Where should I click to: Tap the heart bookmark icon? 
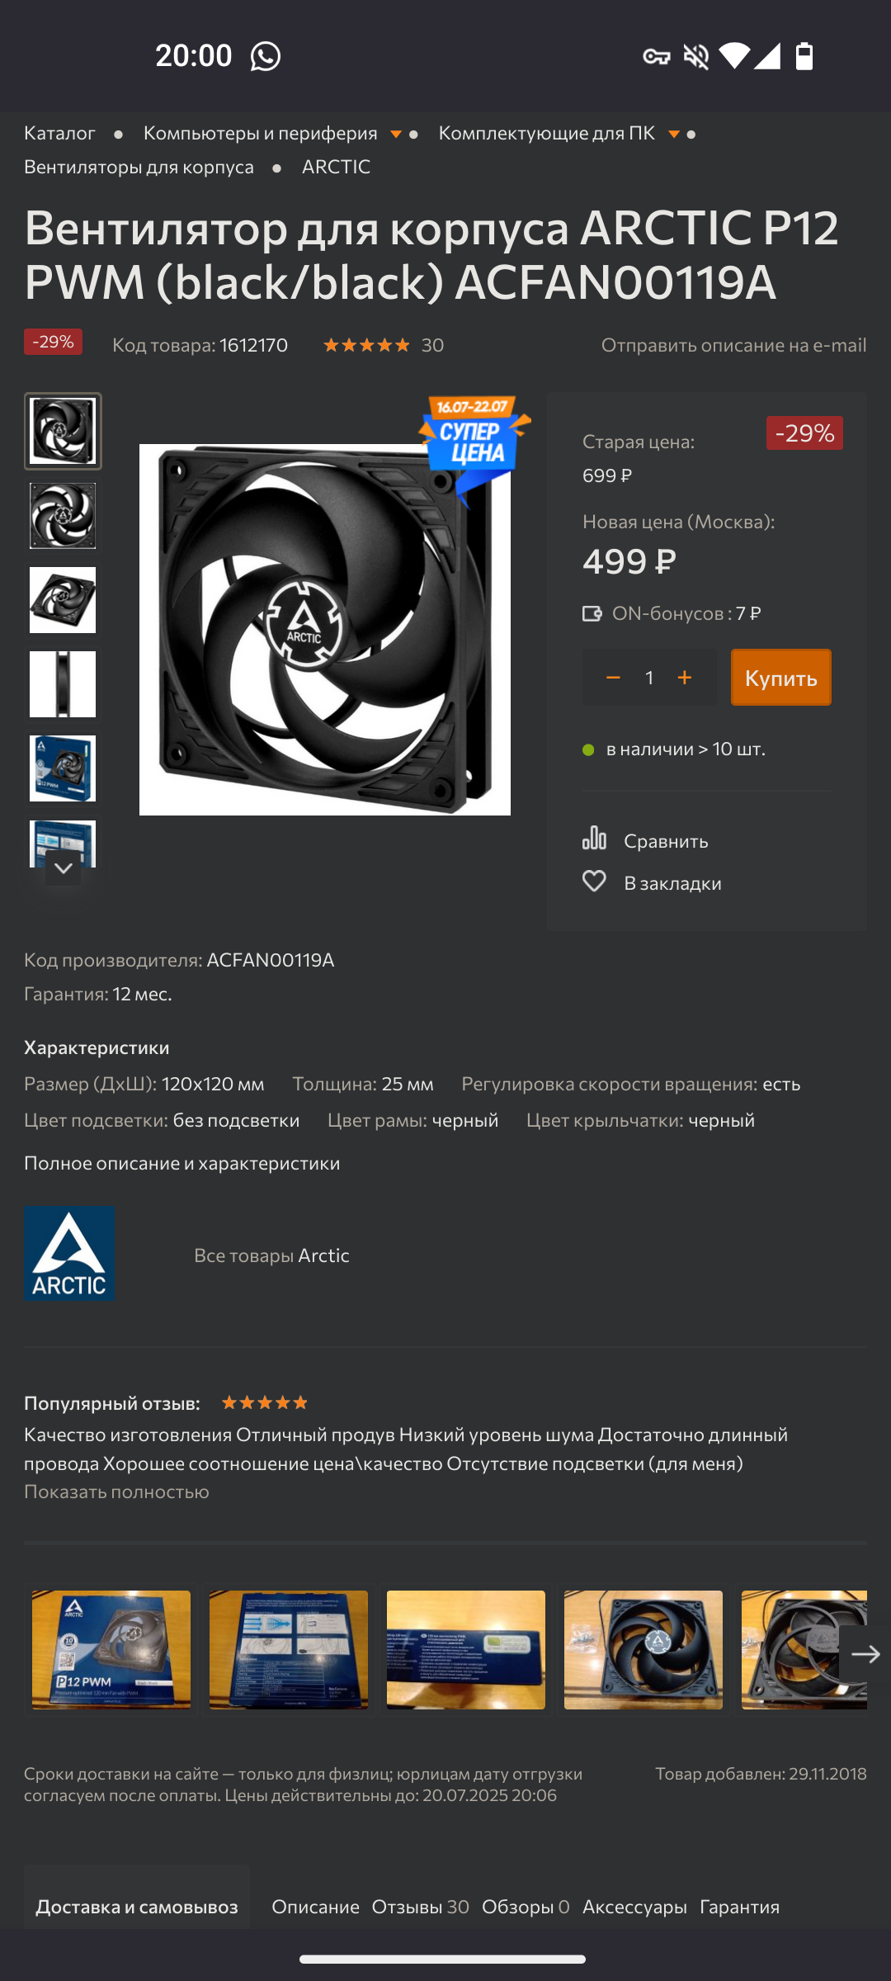(594, 882)
